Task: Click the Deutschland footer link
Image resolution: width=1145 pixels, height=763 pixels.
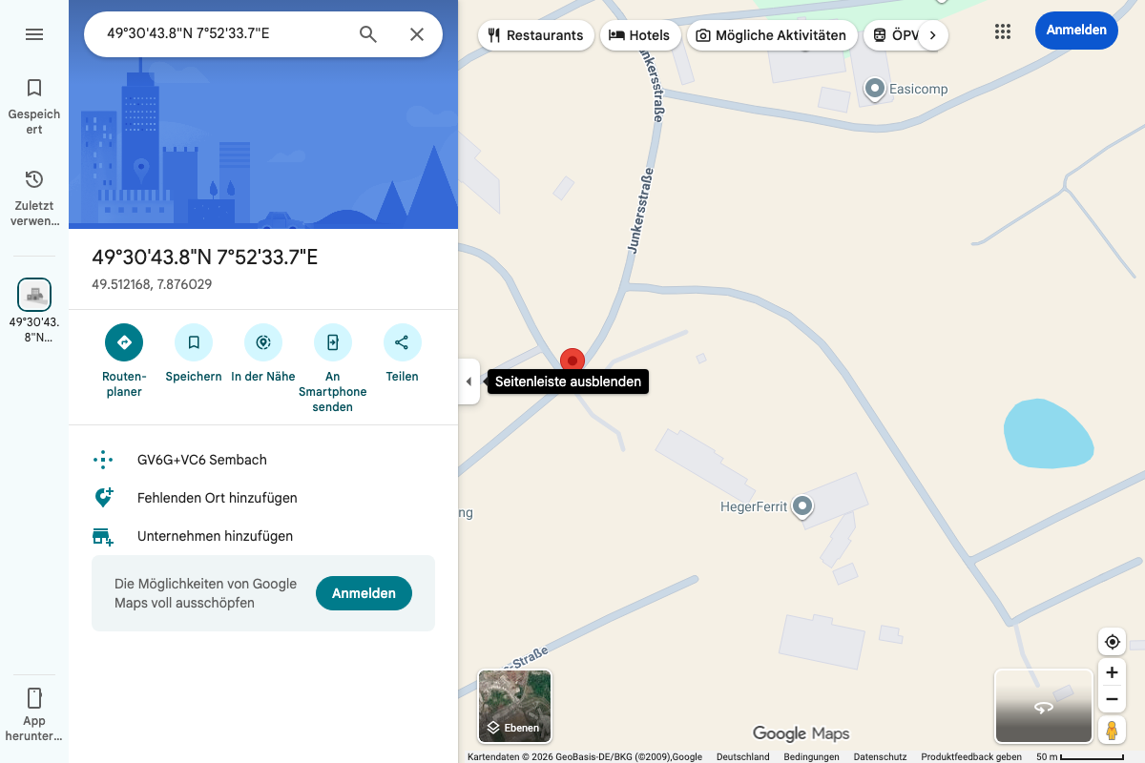Action: point(743,757)
